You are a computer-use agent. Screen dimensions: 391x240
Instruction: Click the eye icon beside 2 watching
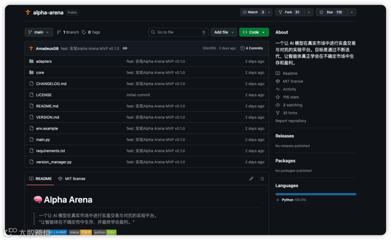278,105
